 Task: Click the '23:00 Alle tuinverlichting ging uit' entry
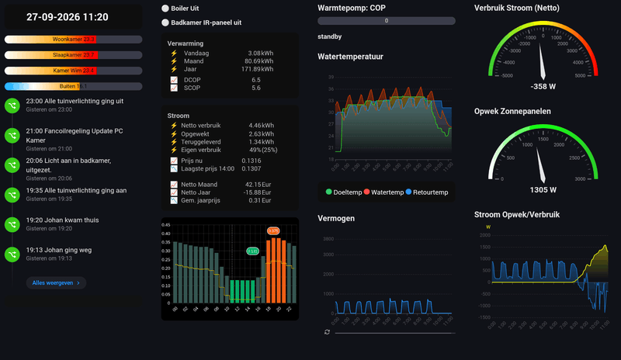[x=75, y=102]
